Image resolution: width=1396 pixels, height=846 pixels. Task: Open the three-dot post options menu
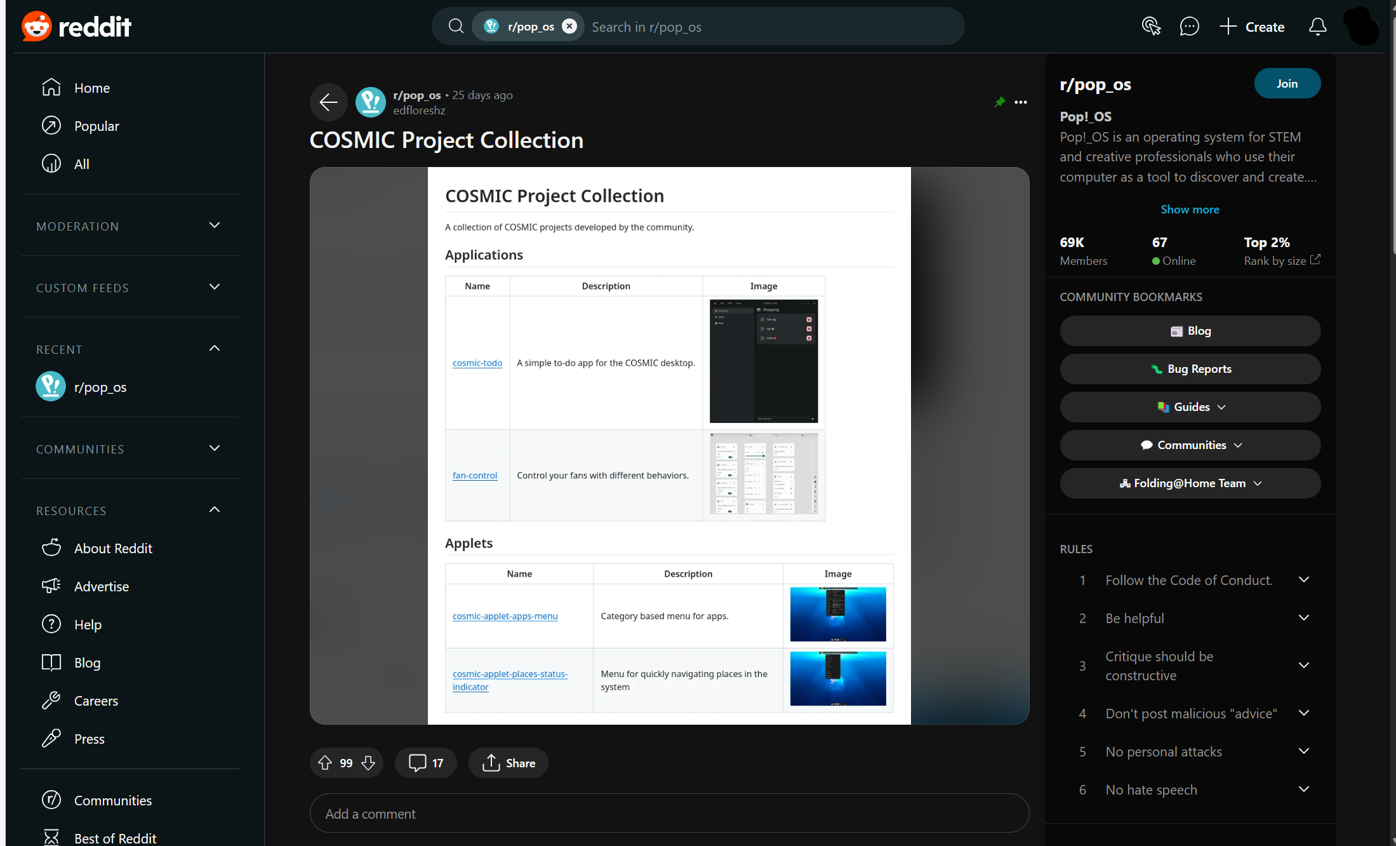(1020, 102)
